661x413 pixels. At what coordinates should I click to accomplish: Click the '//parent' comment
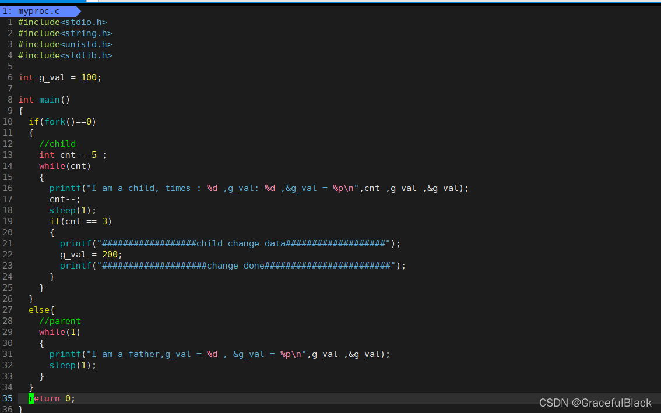(60, 321)
